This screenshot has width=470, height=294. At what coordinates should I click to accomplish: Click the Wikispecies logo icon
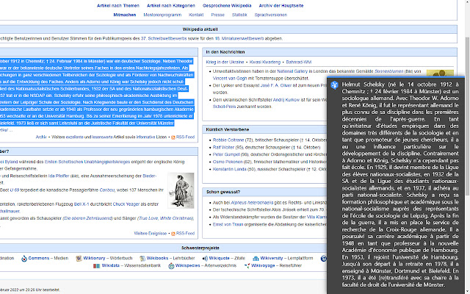171,266
